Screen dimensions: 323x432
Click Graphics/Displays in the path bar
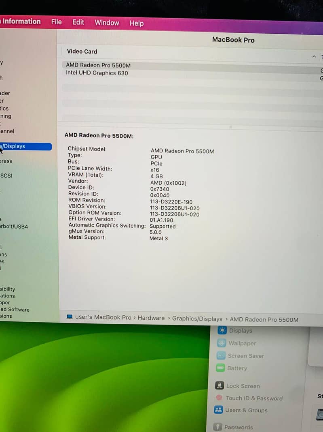pyautogui.click(x=197, y=319)
